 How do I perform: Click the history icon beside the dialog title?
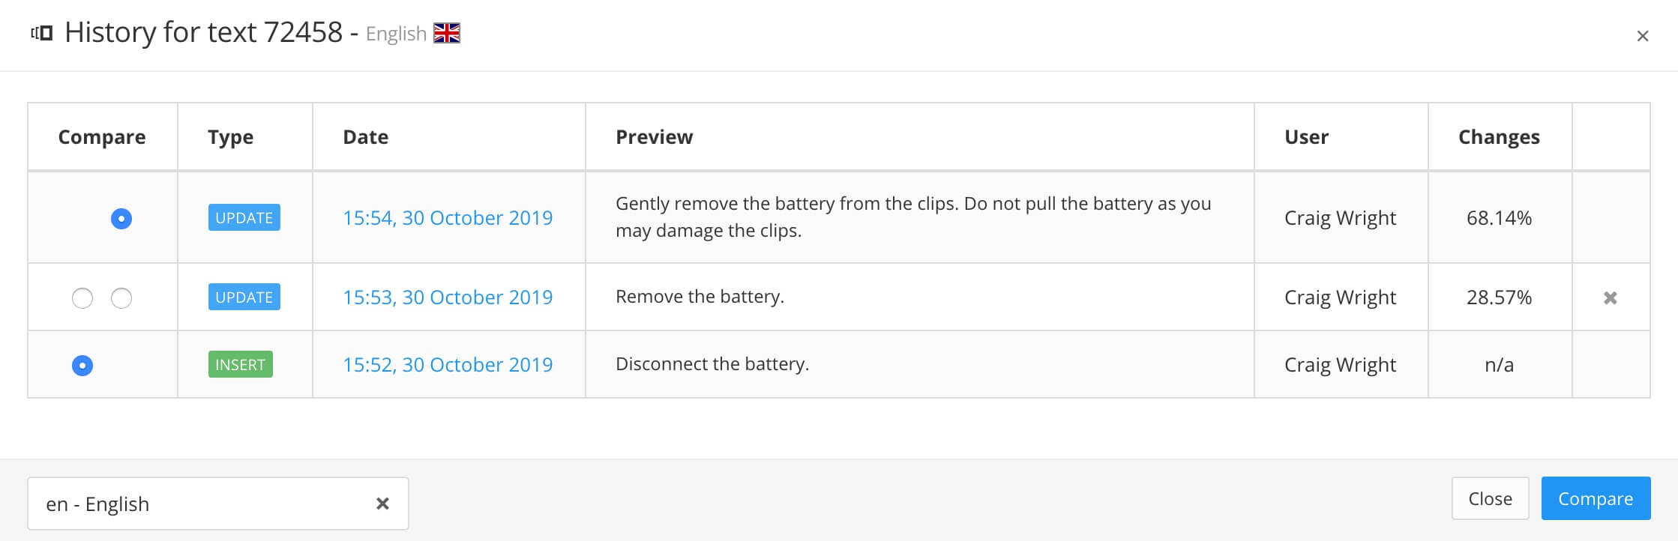(42, 33)
